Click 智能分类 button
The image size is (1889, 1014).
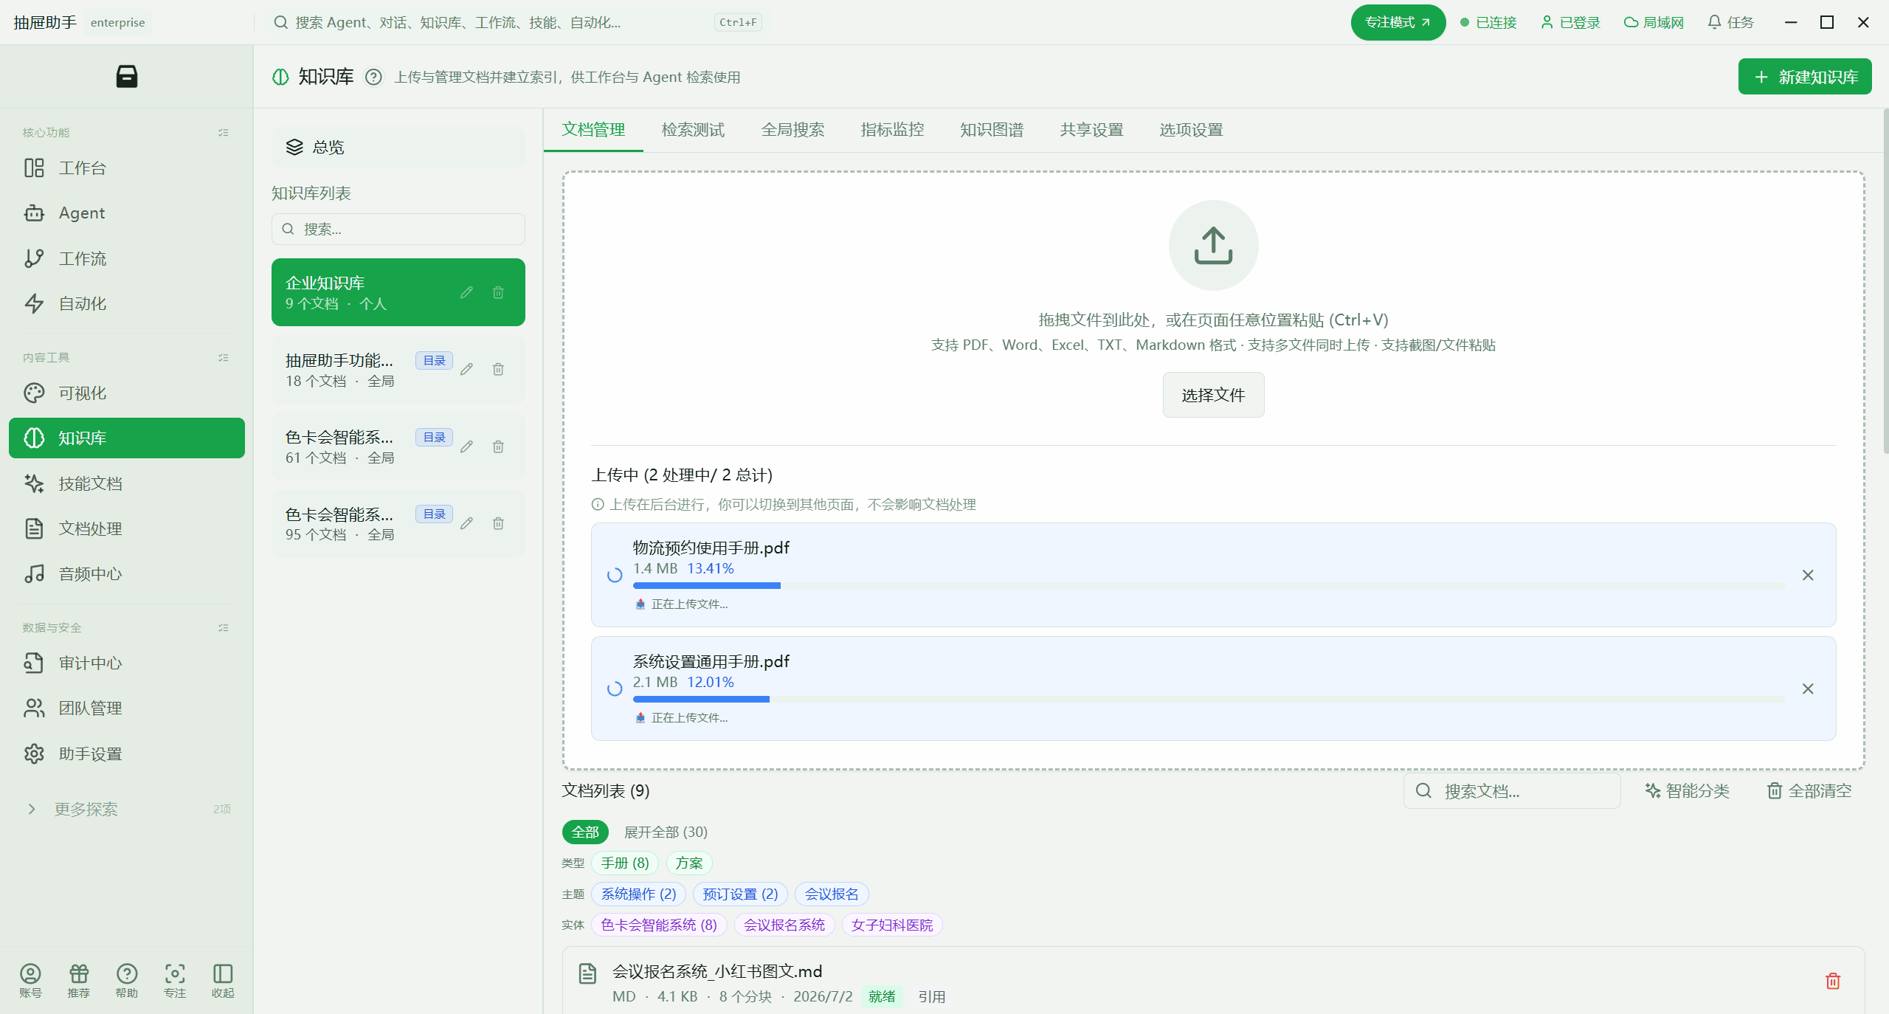[1688, 790]
